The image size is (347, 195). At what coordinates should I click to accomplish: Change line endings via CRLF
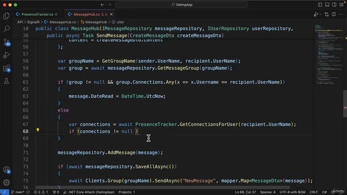(x=313, y=192)
